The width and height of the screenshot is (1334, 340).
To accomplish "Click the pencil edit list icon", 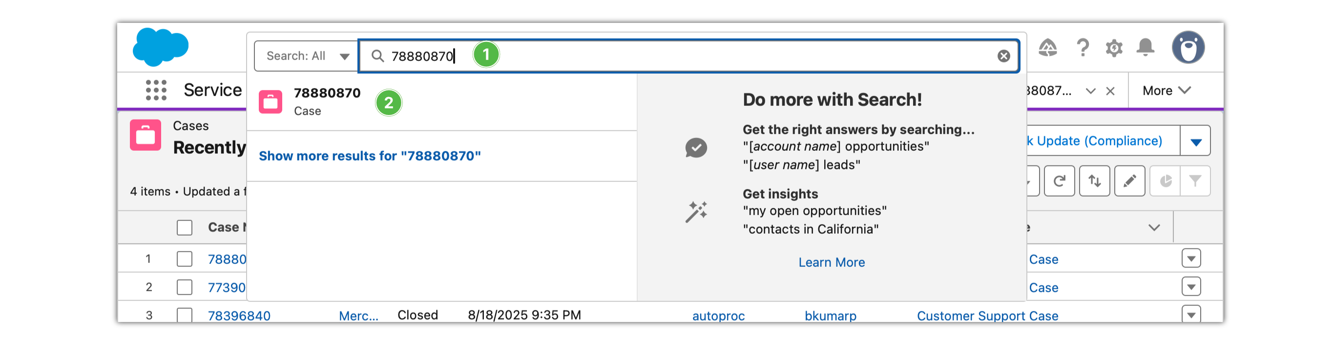I will pyautogui.click(x=1129, y=180).
